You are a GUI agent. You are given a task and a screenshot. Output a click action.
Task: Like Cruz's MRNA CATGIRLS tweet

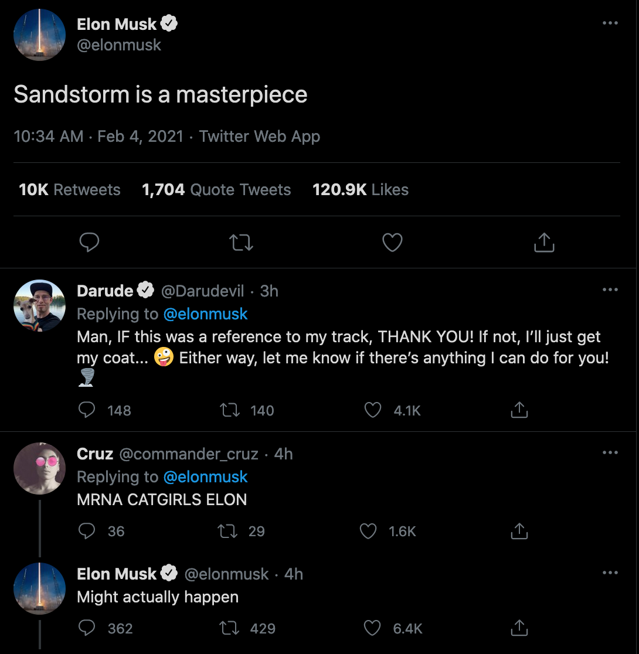[368, 531]
